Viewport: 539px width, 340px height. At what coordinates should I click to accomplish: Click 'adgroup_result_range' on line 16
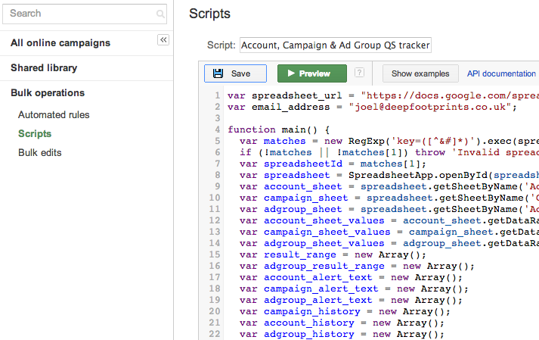point(324,266)
